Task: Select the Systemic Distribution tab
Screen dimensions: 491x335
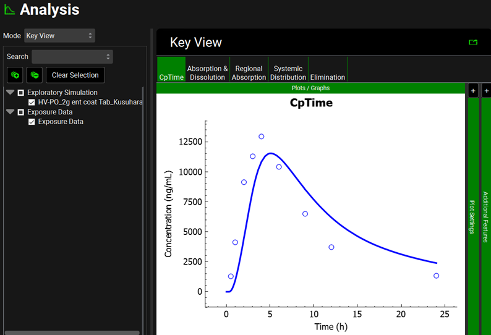Action: click(288, 73)
